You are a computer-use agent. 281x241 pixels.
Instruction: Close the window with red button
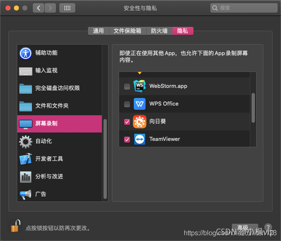tap(8, 8)
